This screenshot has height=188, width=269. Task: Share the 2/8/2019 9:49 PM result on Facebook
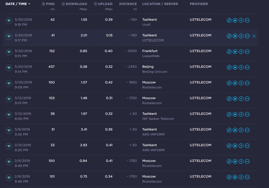pos(241,162)
